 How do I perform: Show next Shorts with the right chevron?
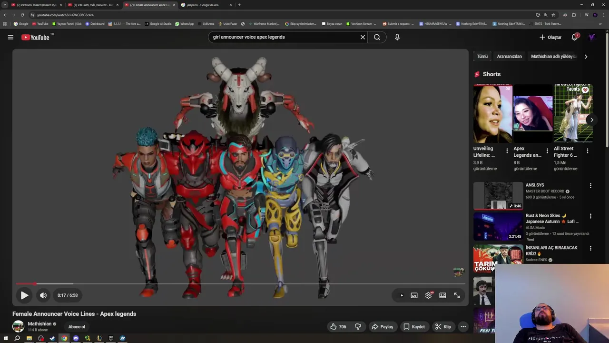coord(591,120)
